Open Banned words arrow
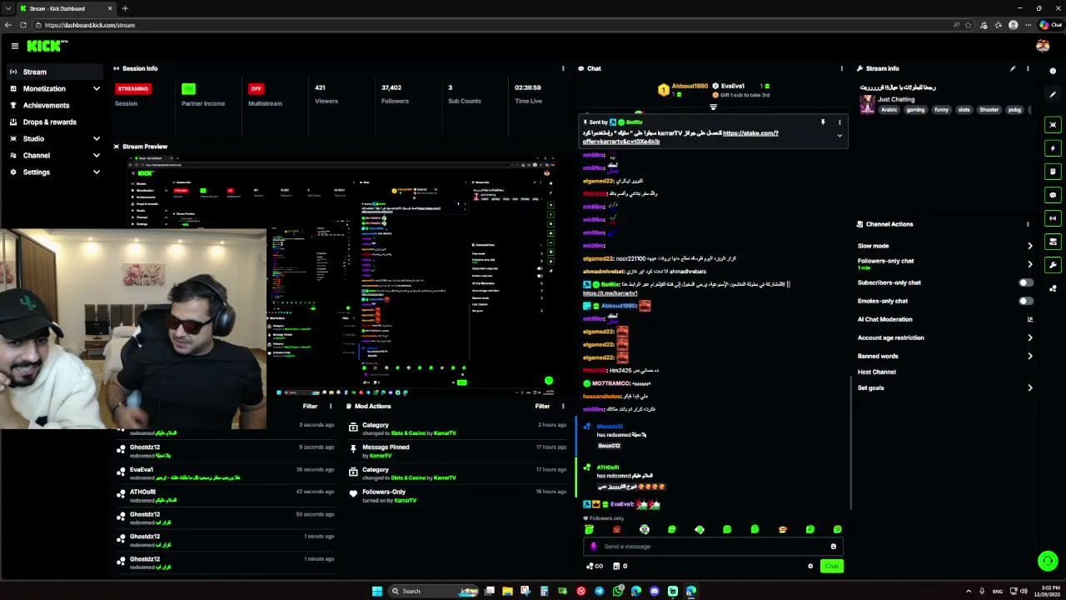 coord(1030,356)
